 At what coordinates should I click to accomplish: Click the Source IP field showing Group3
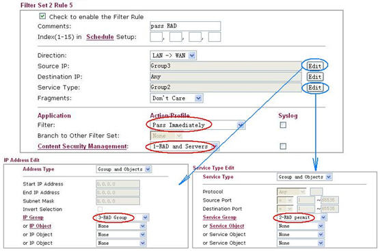click(x=226, y=66)
